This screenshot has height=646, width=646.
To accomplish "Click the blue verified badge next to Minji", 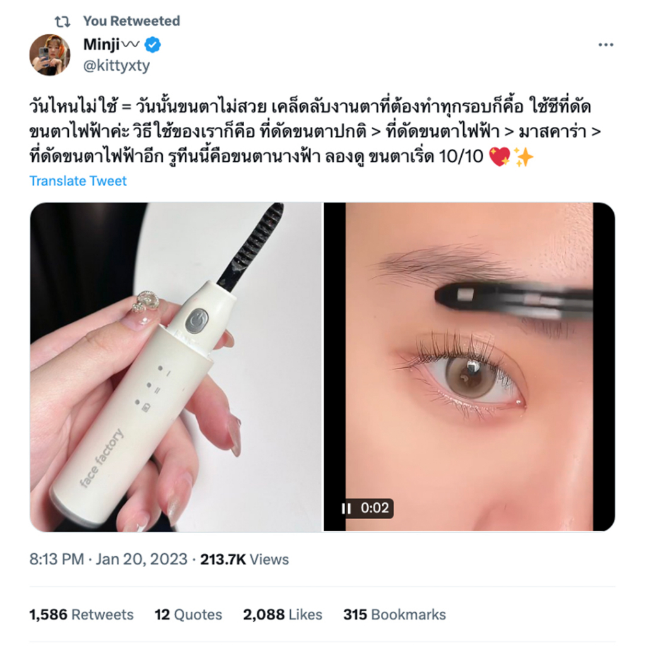I will coord(153,45).
